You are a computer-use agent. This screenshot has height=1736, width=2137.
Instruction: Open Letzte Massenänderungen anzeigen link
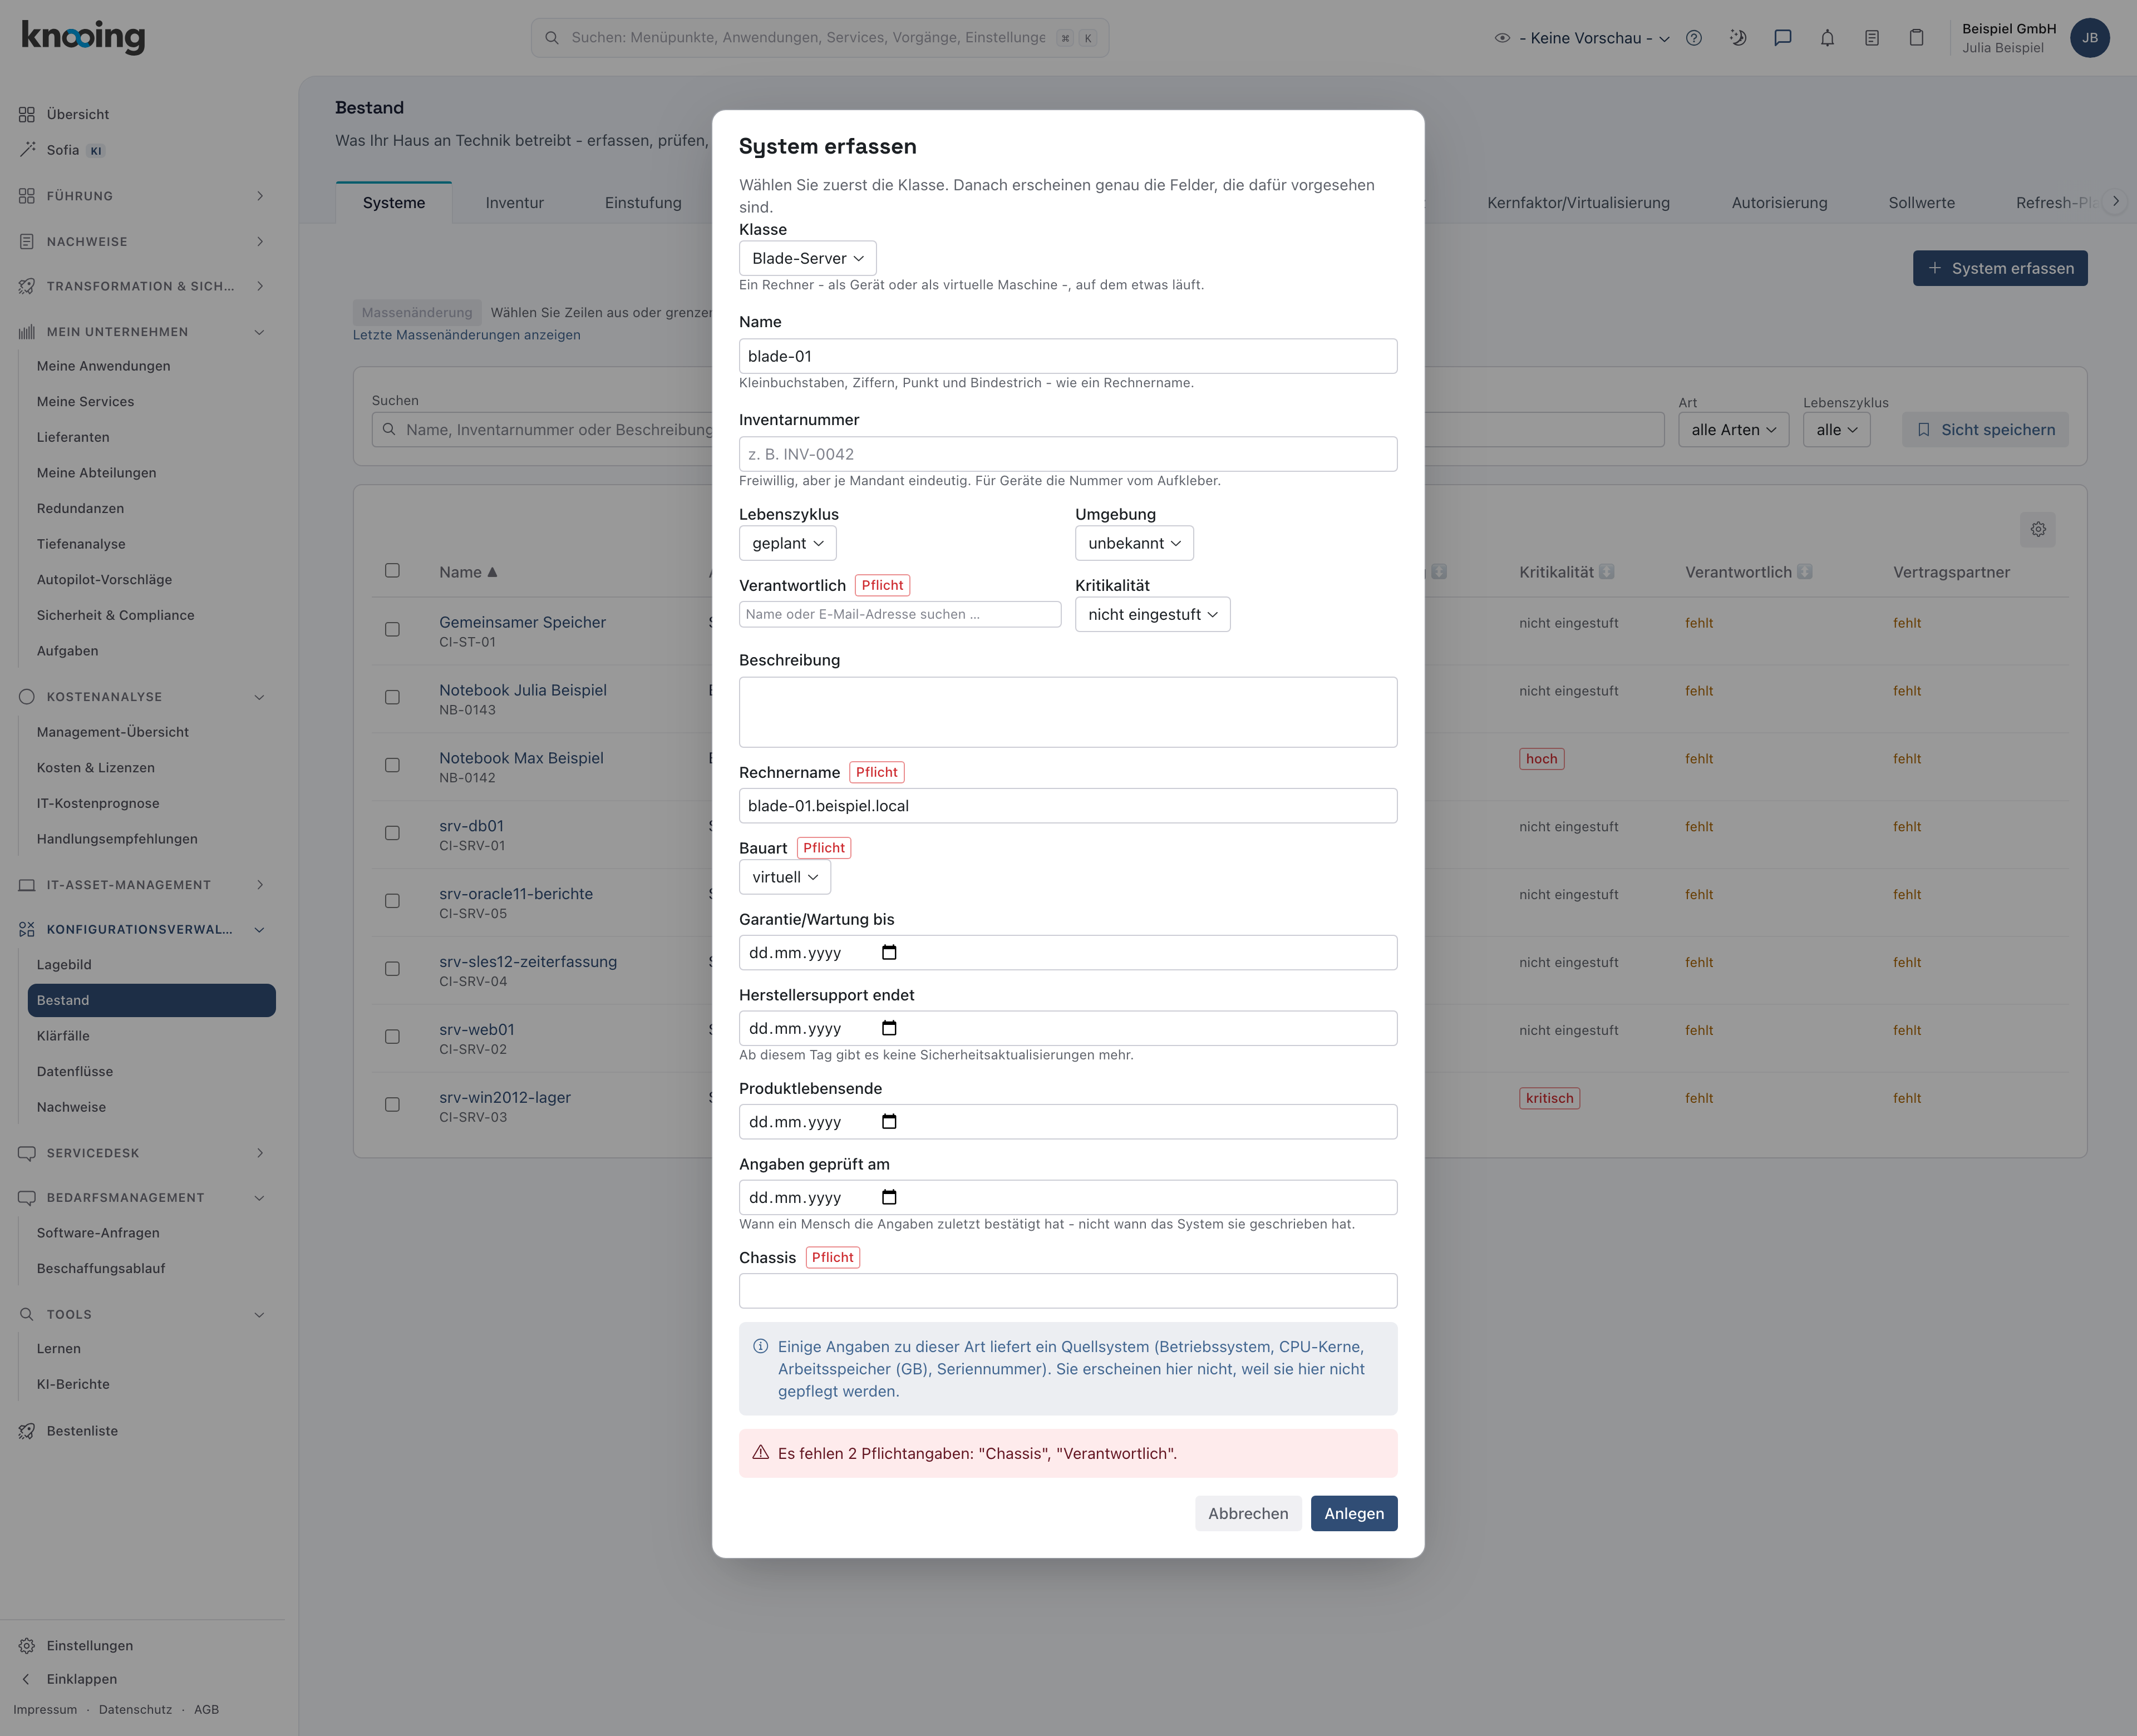pos(466,335)
